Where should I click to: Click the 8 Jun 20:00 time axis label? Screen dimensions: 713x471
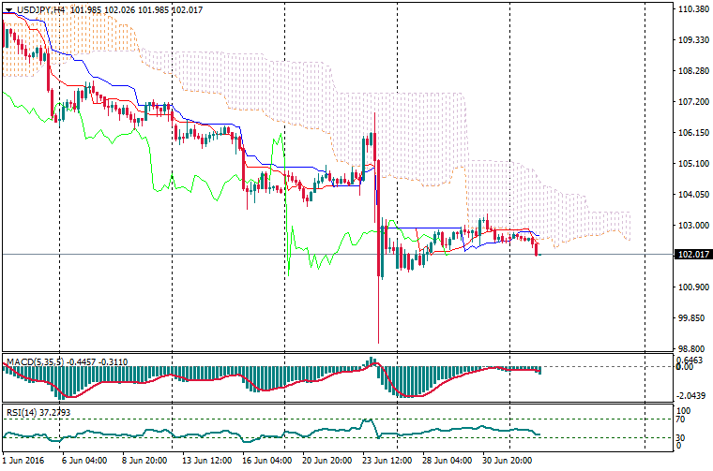(144, 461)
